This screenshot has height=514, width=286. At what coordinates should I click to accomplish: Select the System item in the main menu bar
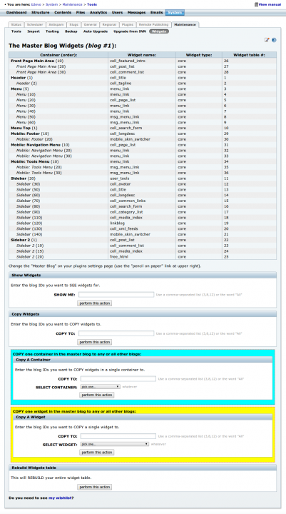(175, 12)
